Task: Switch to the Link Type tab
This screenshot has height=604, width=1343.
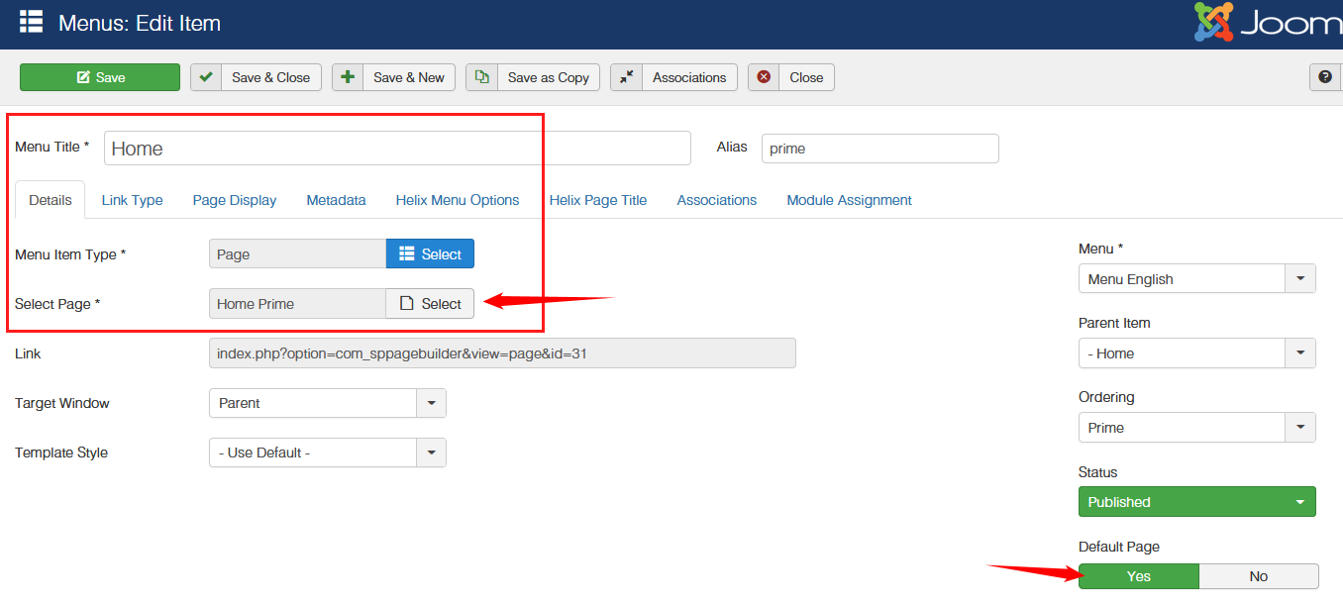Action: 132,200
